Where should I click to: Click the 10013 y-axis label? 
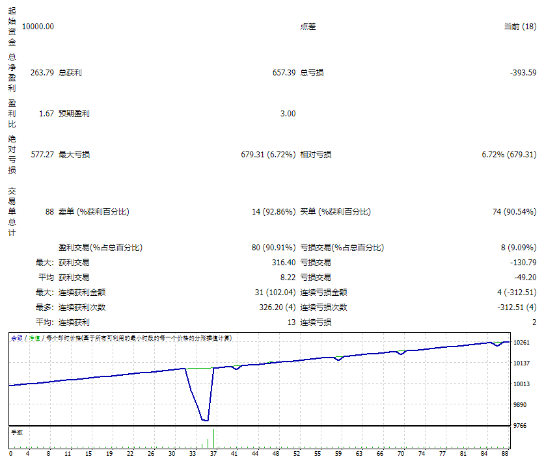pyautogui.click(x=521, y=384)
